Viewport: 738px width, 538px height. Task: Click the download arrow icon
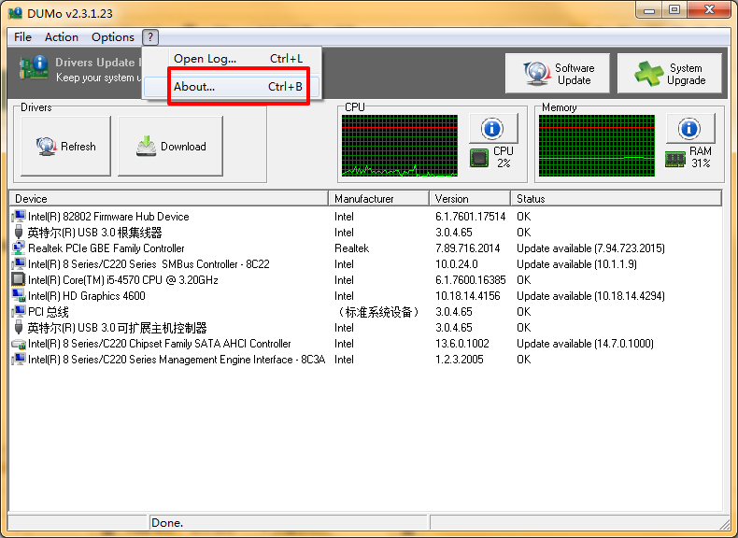[146, 146]
